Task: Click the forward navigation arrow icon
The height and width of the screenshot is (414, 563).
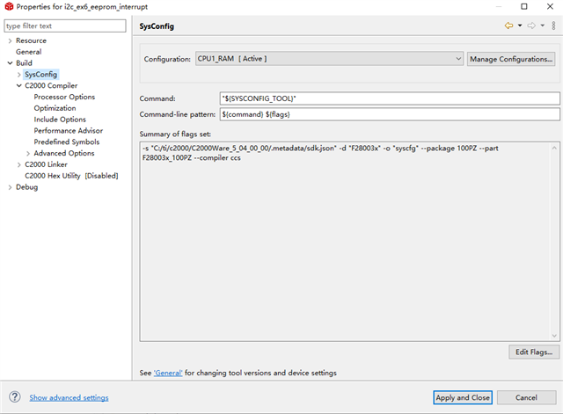Action: click(531, 26)
